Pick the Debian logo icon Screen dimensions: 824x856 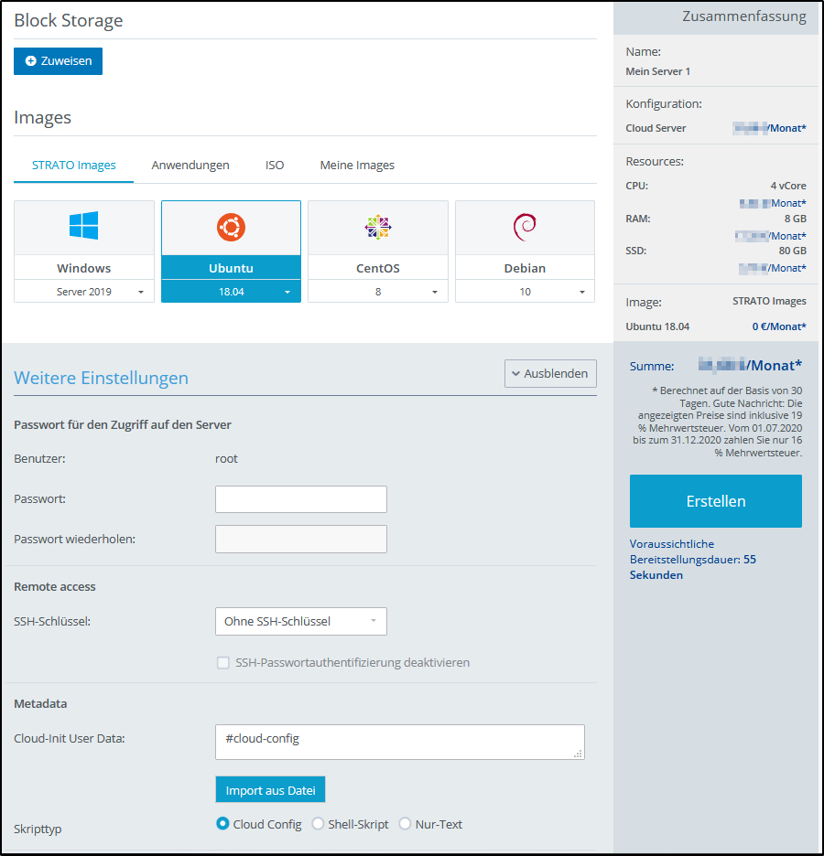[x=525, y=224]
